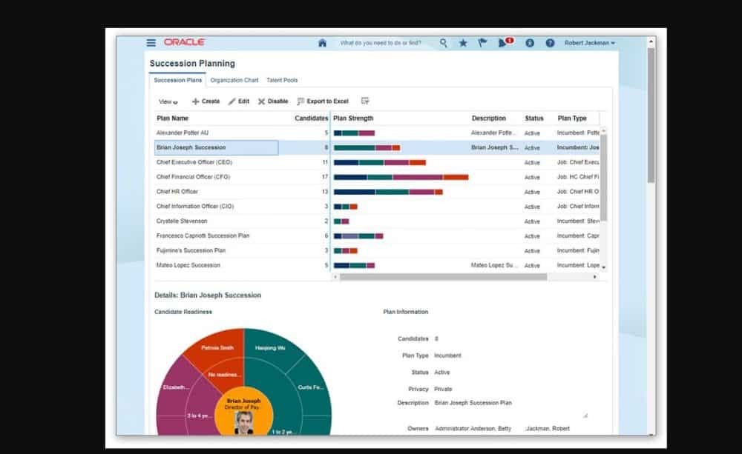
Task: Open the Watchlist flag icon
Action: coord(482,43)
